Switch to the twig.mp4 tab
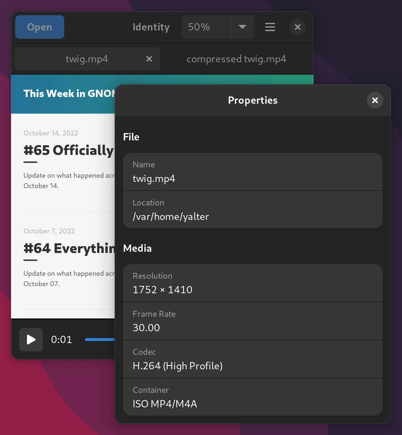The height and width of the screenshot is (435, 402). 87,59
